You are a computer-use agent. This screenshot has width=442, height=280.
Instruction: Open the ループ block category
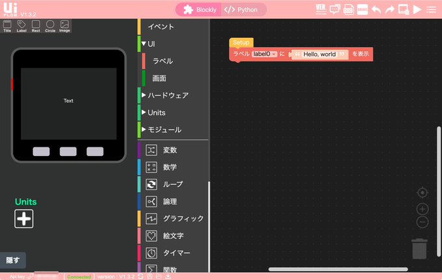pos(173,185)
